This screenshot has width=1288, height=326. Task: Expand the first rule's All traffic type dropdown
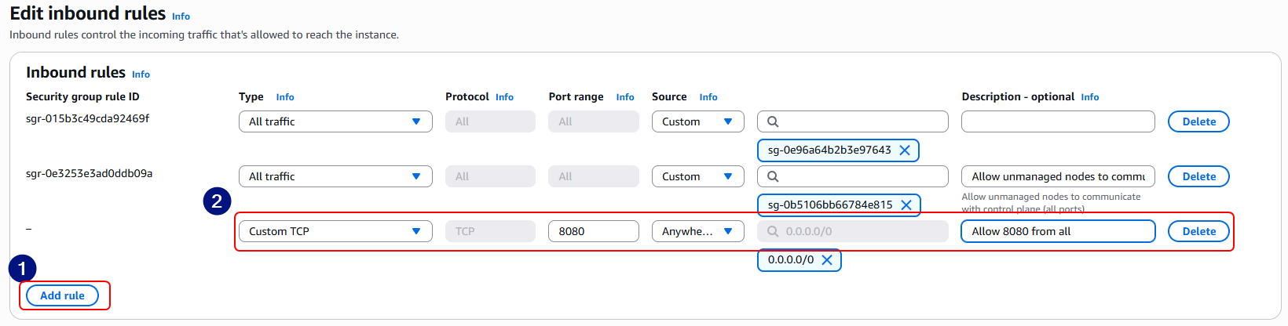[335, 121]
